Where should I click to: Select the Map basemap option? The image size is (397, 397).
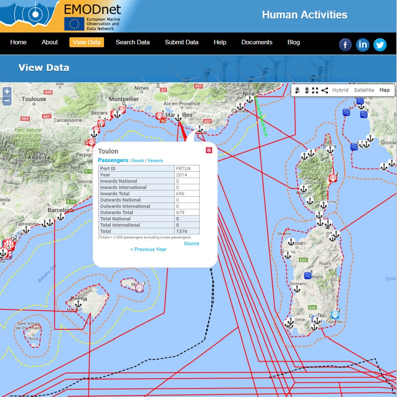coord(384,90)
